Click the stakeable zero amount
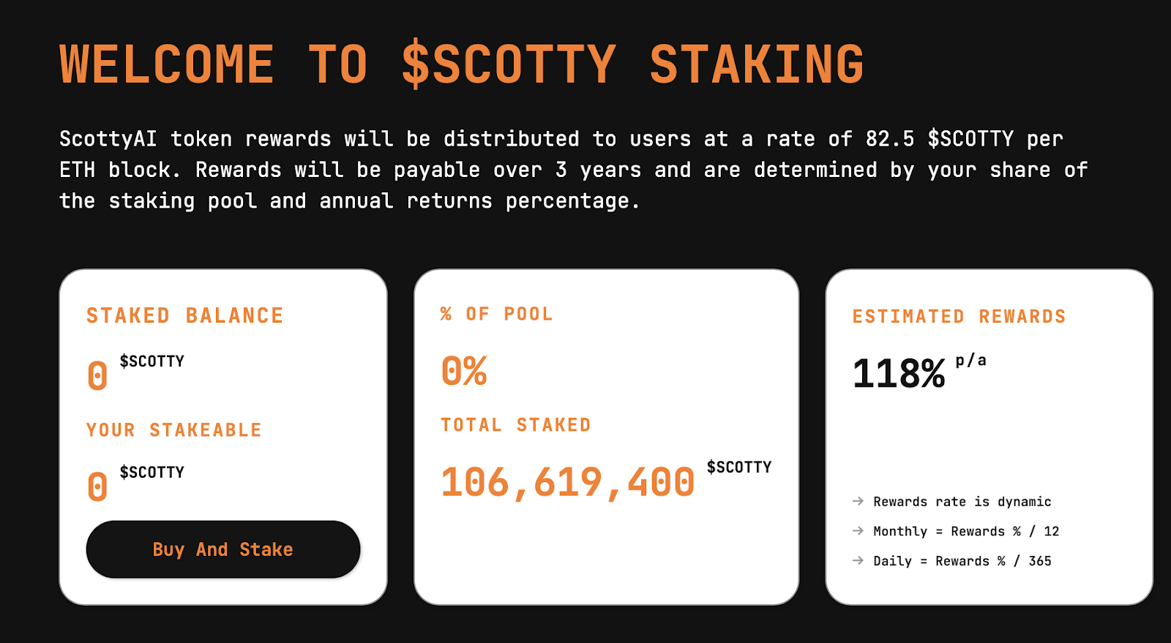This screenshot has height=643, width=1171. pos(97,487)
